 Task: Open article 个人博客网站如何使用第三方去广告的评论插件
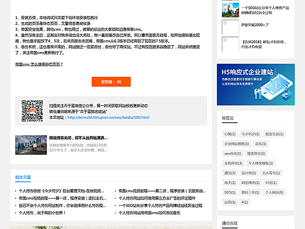click(157, 198)
